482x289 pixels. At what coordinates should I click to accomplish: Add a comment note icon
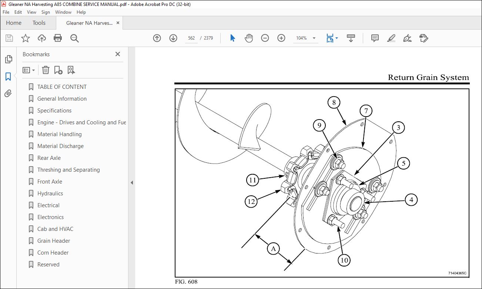tap(375, 38)
